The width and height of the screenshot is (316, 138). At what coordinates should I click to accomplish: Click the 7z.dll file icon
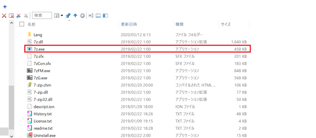coord(29,42)
